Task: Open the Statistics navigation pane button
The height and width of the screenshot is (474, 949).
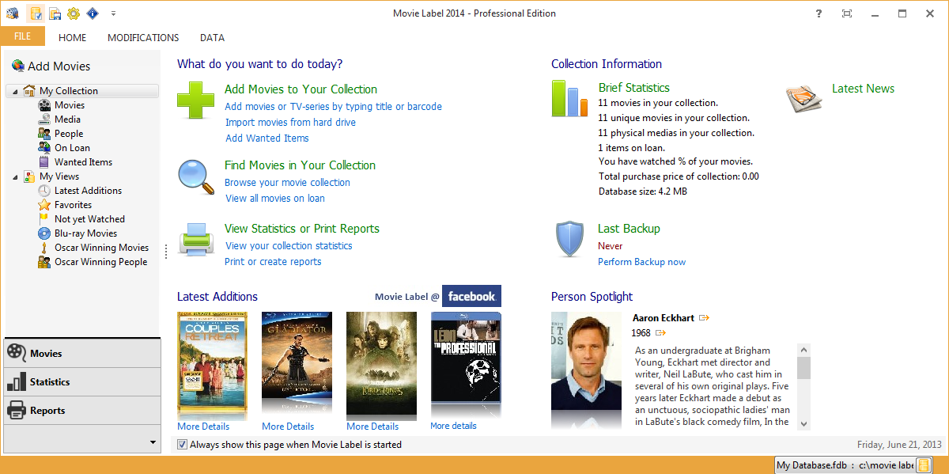Action: tap(82, 381)
